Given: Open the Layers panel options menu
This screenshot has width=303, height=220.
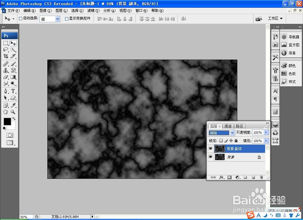Looking at the screenshot, I should (x=267, y=127).
